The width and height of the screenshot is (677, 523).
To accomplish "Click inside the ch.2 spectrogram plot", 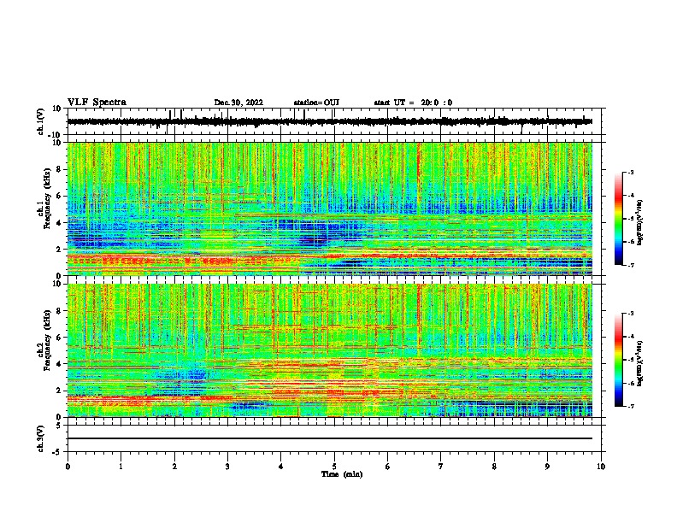I will click(329, 350).
